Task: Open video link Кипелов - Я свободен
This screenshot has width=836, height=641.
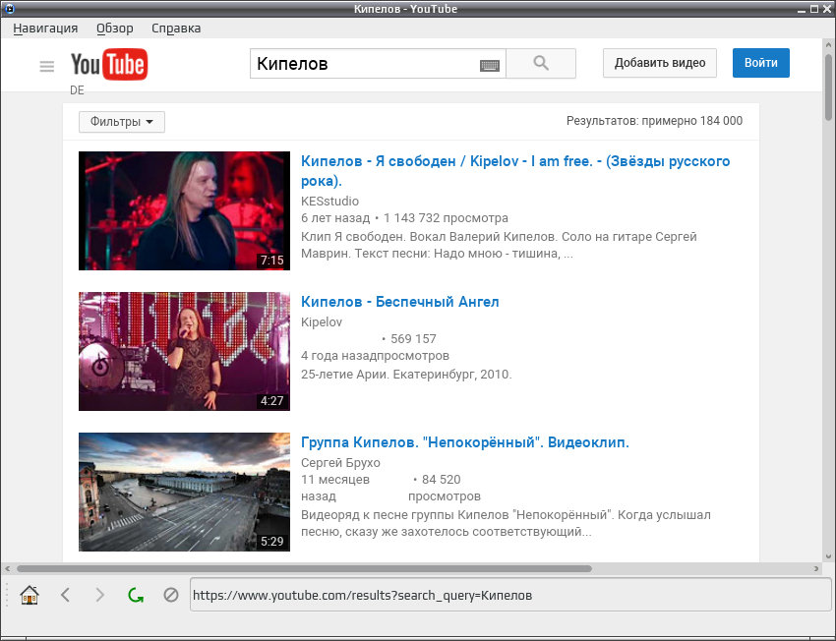Action: pos(515,170)
